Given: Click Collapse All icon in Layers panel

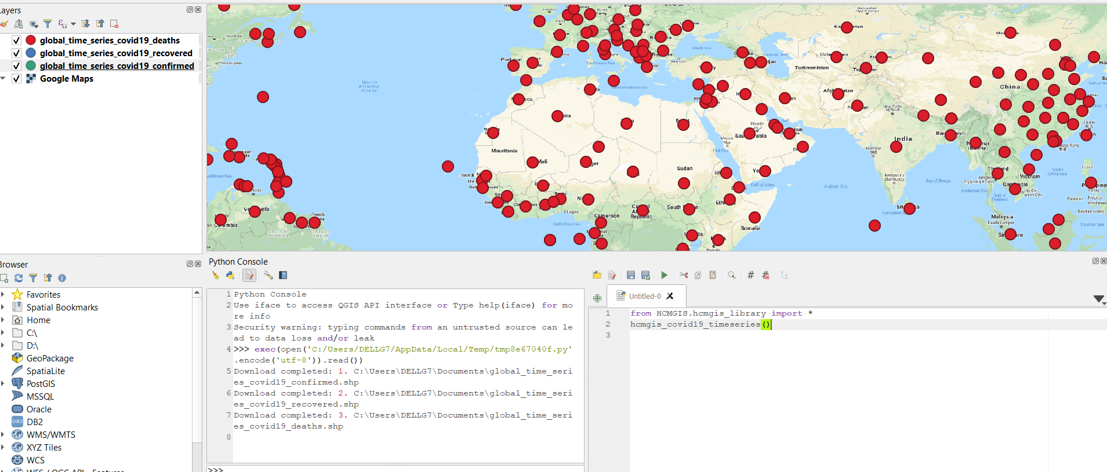Looking at the screenshot, I should tap(100, 24).
